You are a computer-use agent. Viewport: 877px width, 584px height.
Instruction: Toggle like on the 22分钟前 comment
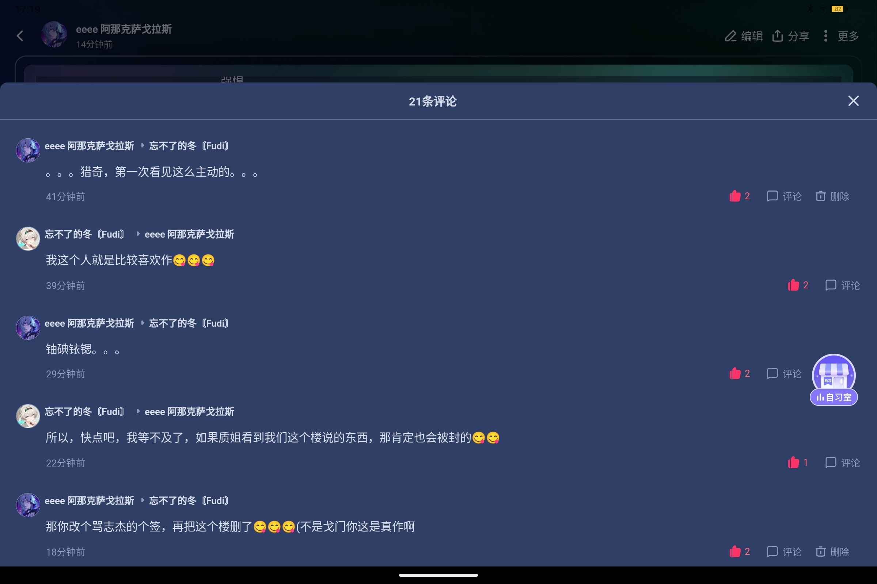pos(798,462)
